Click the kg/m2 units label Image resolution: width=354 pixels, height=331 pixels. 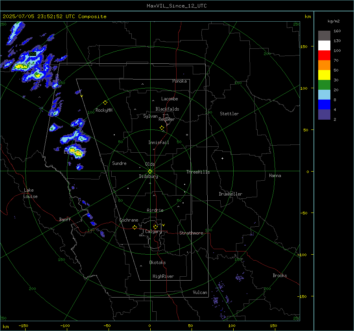[334, 21]
